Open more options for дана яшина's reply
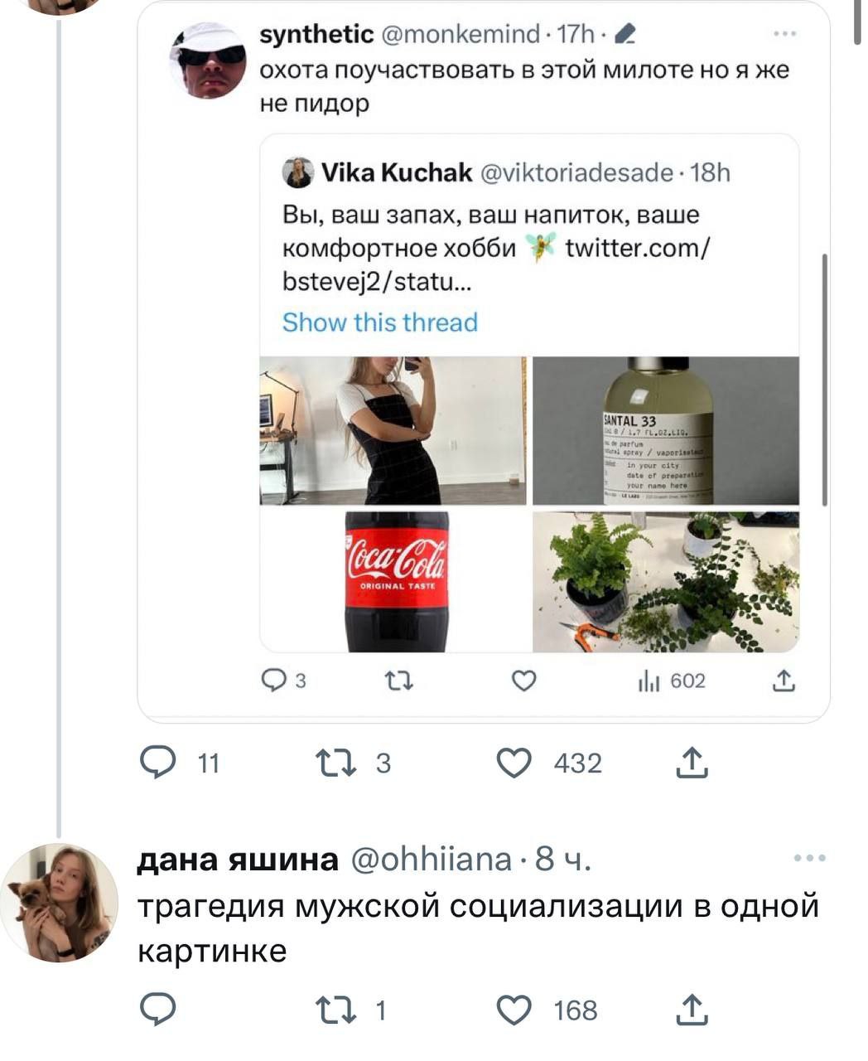Image resolution: width=868 pixels, height=1061 pixels. [809, 859]
